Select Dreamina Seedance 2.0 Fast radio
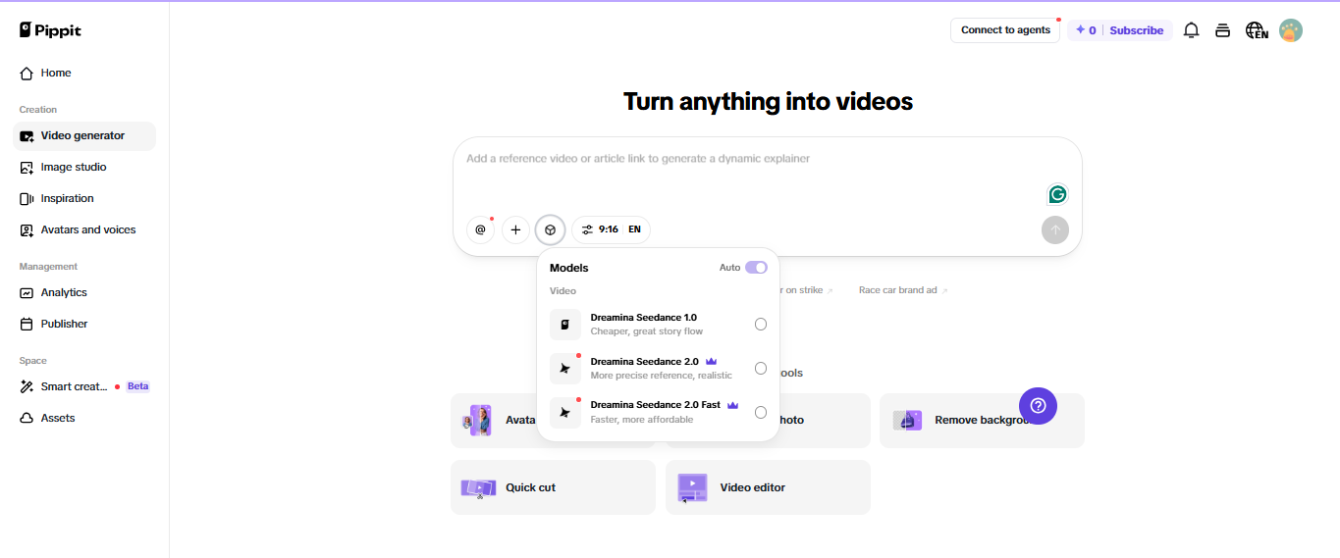Screen dimensions: 1340x558 coord(761,412)
